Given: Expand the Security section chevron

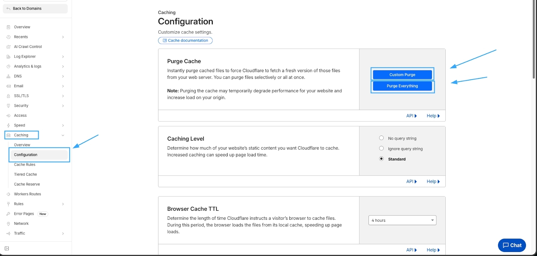Looking at the screenshot, I should (x=63, y=106).
